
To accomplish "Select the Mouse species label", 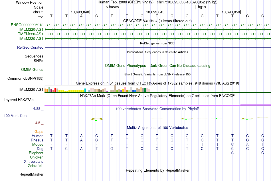I will point(38,145).
